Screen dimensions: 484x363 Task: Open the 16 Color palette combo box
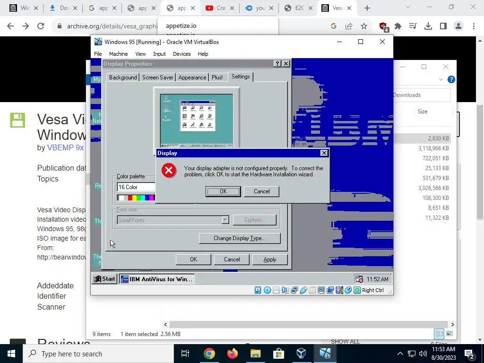pos(136,187)
